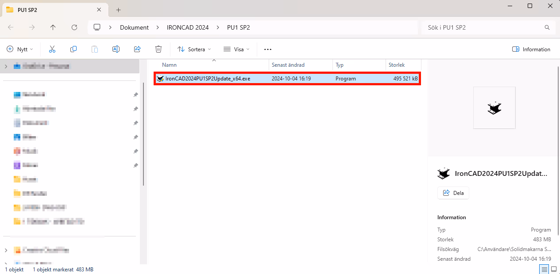Screen dimensions: 560x274
Task: Click the Paste clipboard icon
Action: [94, 49]
